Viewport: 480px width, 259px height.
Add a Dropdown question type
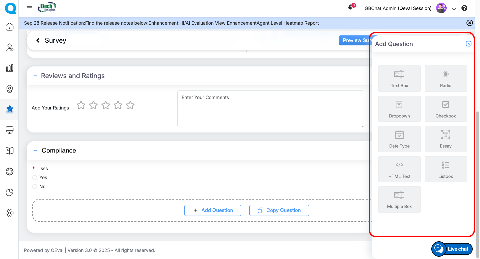tap(399, 109)
